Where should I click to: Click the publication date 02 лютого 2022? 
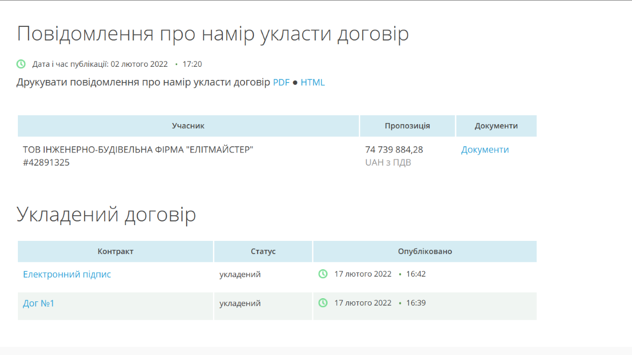(x=139, y=64)
